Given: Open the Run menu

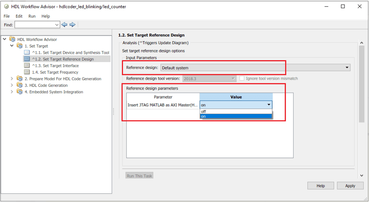Looking at the screenshot, I should click(x=32, y=16).
